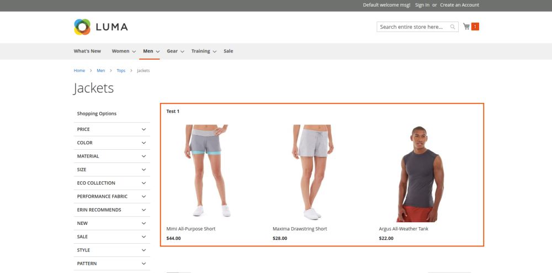The image size is (552, 273).
Task: Click the cart item count badge
Action: pyautogui.click(x=475, y=27)
